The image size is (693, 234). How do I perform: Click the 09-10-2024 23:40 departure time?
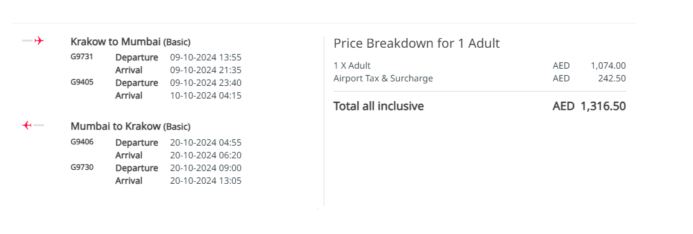tap(205, 83)
